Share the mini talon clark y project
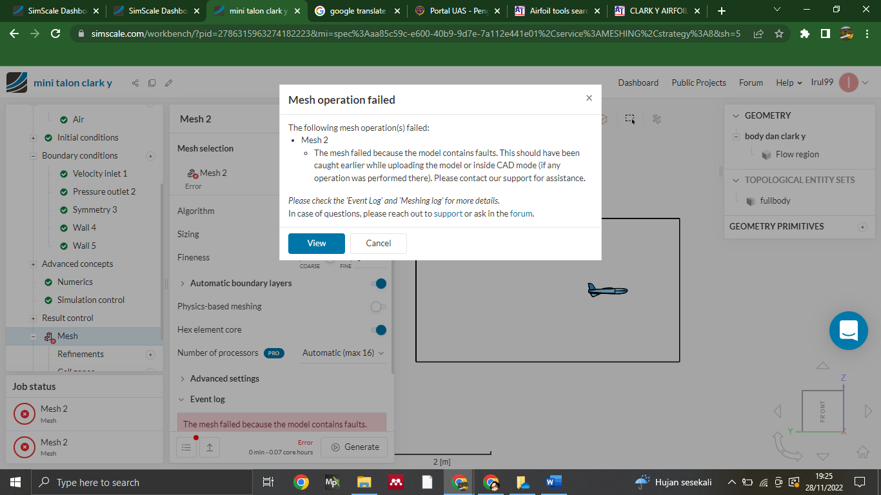The width and height of the screenshot is (881, 495). pos(135,83)
